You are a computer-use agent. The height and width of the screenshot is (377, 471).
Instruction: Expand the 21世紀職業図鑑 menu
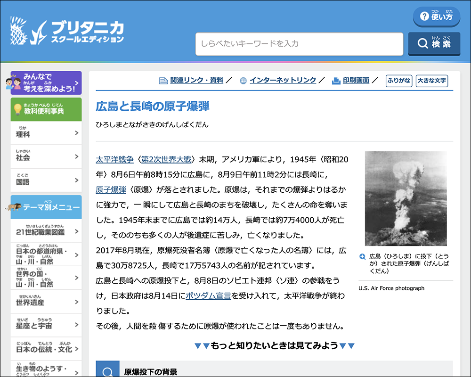tap(46, 230)
